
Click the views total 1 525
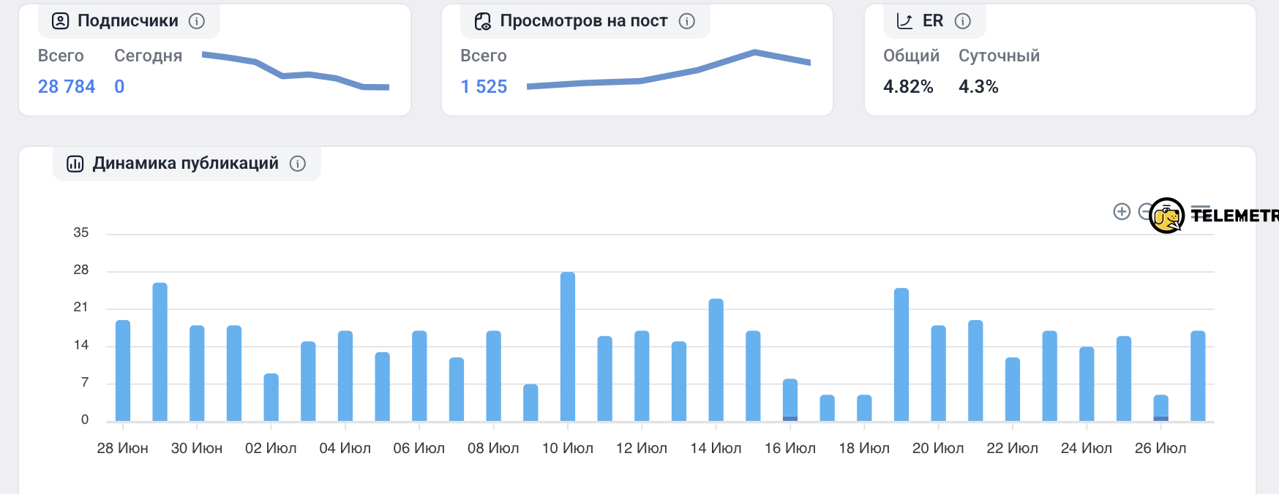click(x=484, y=87)
